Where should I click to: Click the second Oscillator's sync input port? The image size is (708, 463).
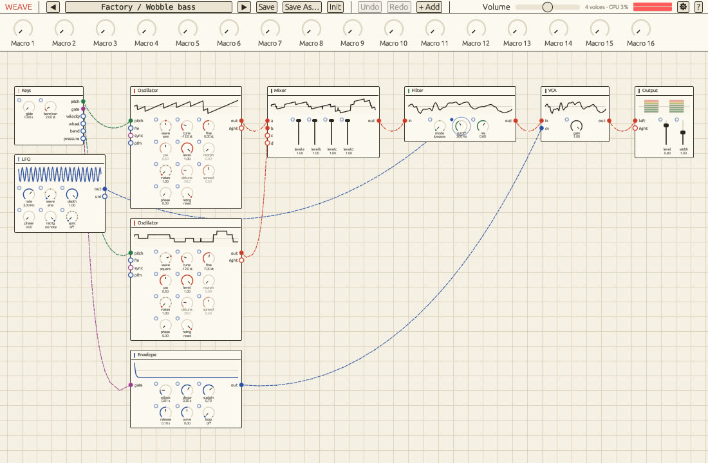(x=131, y=268)
